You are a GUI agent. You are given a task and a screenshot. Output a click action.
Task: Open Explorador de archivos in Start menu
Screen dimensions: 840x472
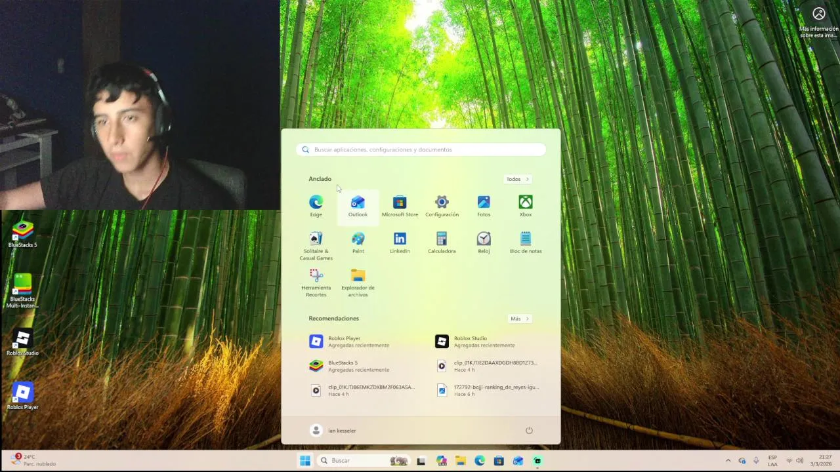click(x=358, y=283)
